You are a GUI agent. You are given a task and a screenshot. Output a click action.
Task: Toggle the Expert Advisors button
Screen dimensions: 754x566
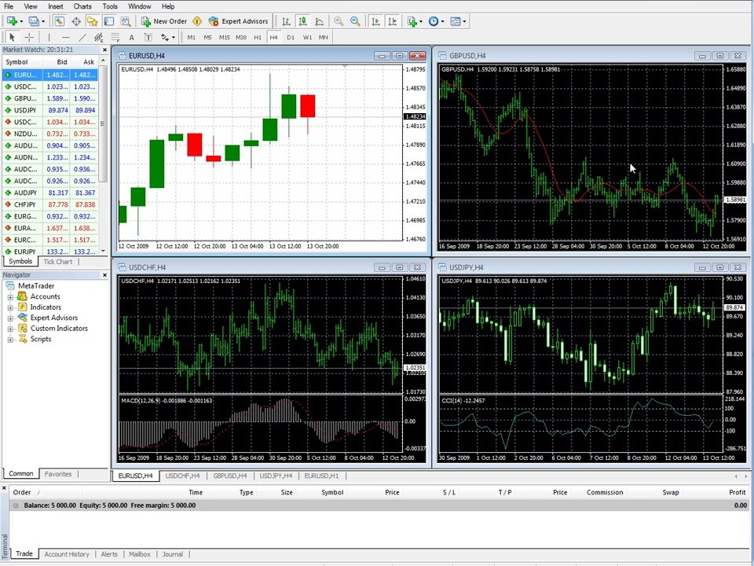(238, 21)
